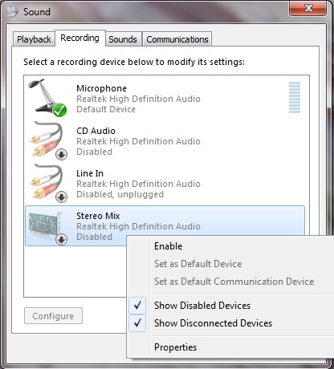The image size is (334, 369).
Task: Choose Set as Default Communication Device
Action: point(234,282)
